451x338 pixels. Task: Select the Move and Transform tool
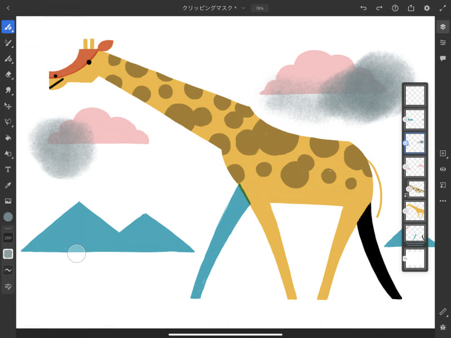click(8, 106)
